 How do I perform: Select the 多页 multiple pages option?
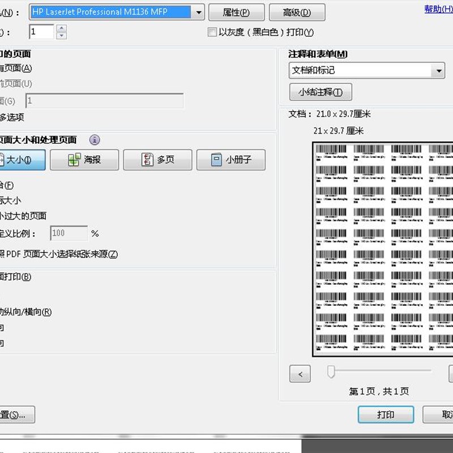[x=158, y=160]
